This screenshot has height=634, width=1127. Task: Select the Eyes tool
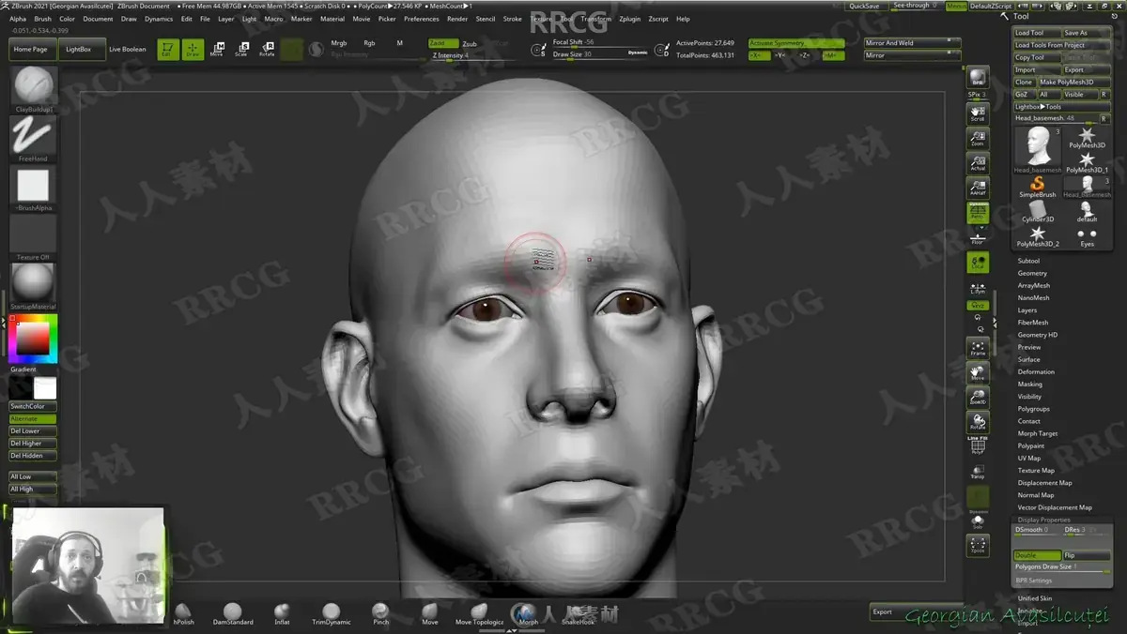[x=1087, y=235]
